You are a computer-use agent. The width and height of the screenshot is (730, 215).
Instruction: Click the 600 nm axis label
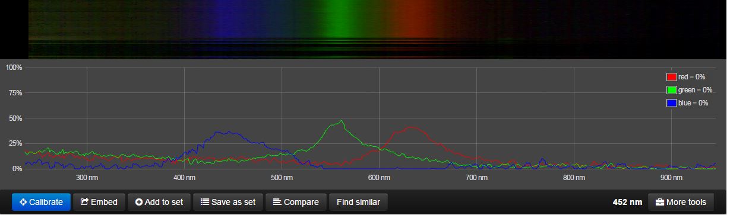pos(379,177)
